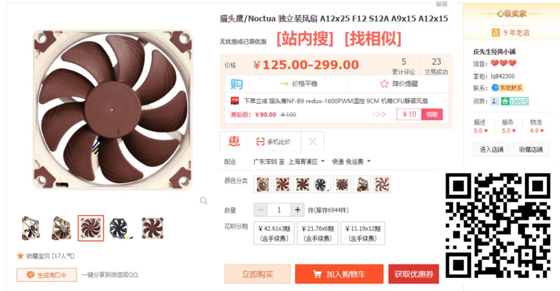The image size is (560, 291).
Task: Choose ¥11.19x12期 installment option
Action: (x=363, y=233)
